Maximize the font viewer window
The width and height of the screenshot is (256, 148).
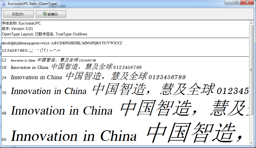(x=237, y=3)
